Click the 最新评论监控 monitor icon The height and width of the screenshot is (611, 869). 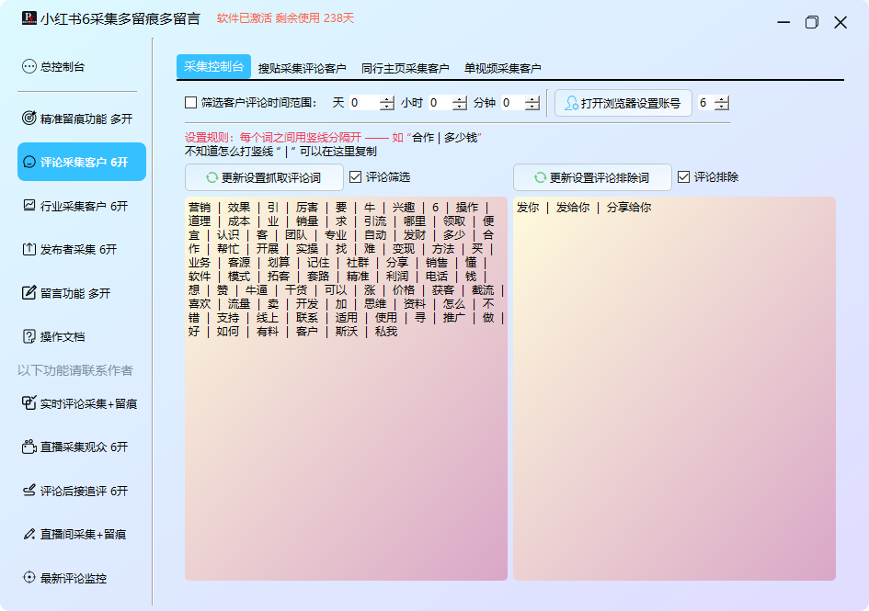pyautogui.click(x=29, y=578)
